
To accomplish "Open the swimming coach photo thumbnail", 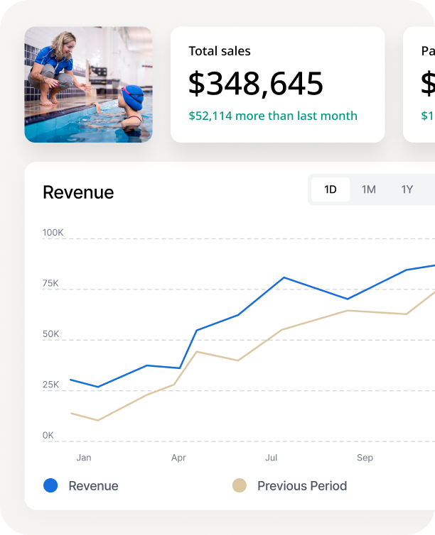I will click(89, 84).
